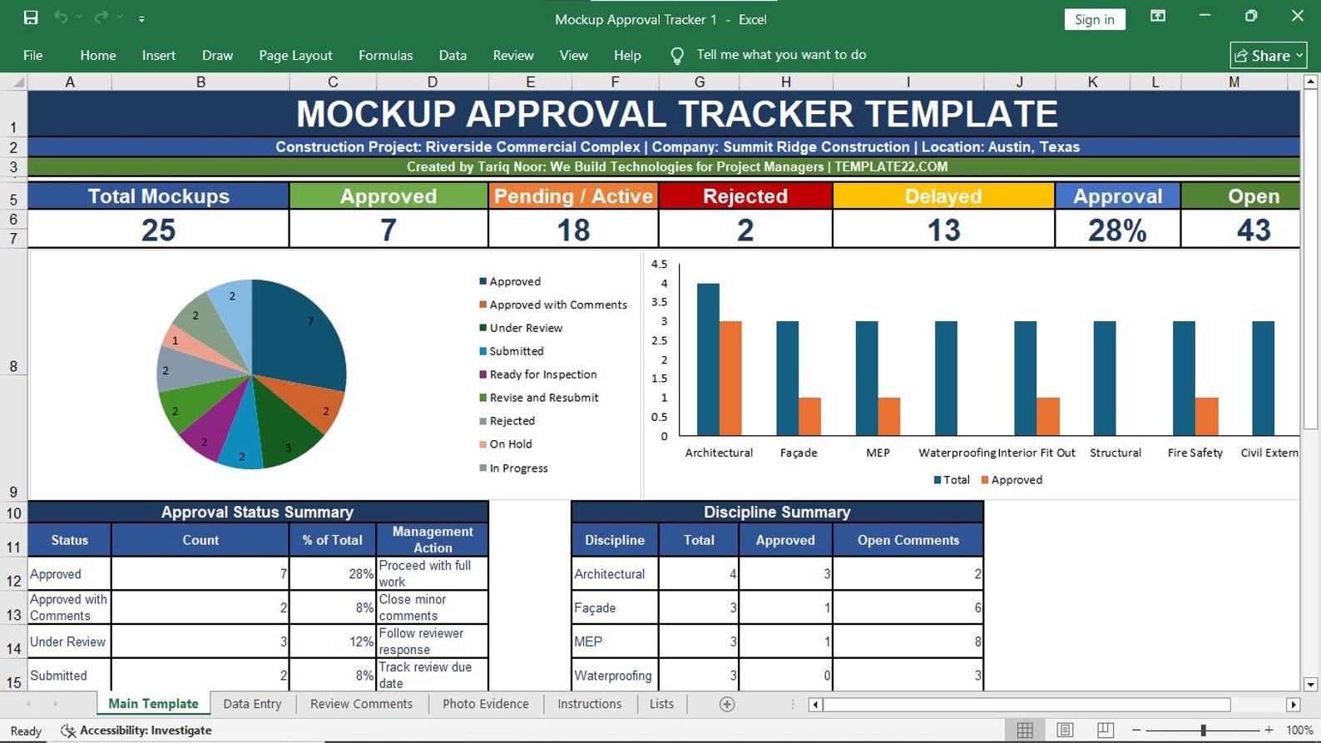Open the Help ribbon tab
This screenshot has width=1321, height=743.
point(627,55)
